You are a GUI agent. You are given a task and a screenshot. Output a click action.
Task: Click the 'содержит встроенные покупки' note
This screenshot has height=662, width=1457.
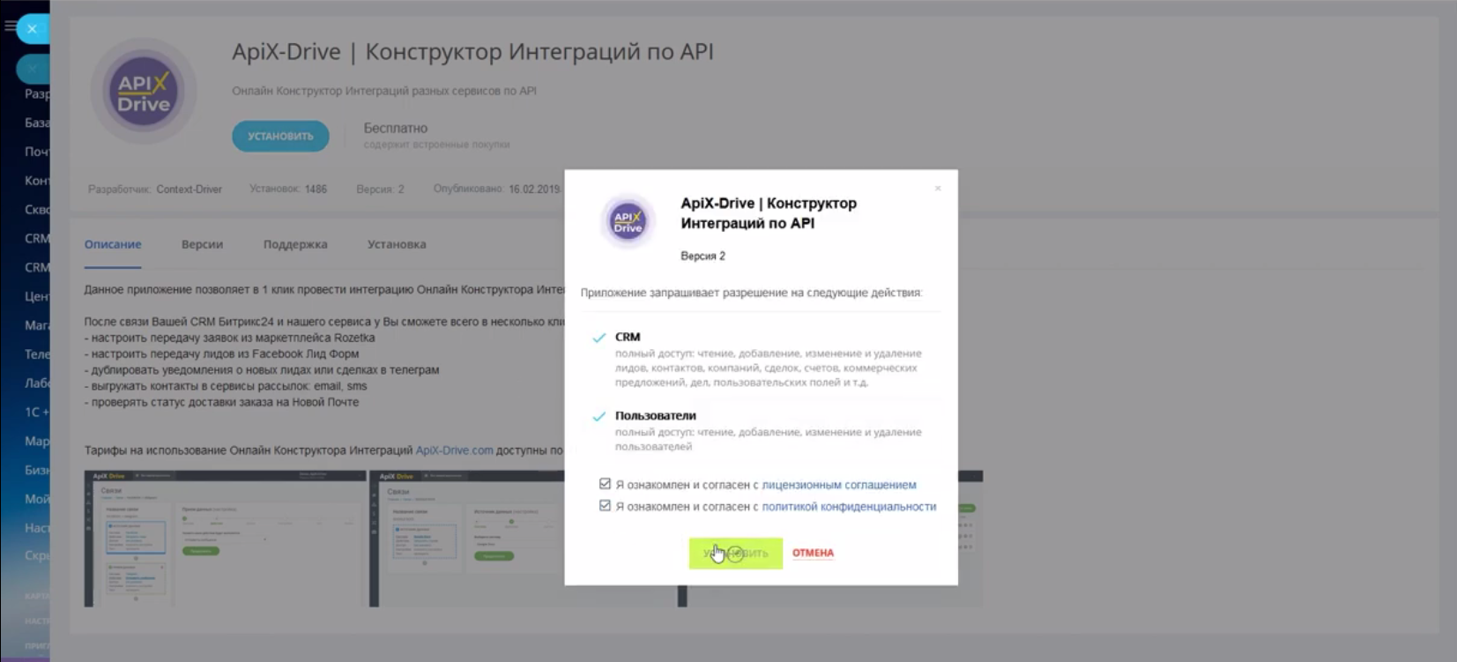[436, 145]
